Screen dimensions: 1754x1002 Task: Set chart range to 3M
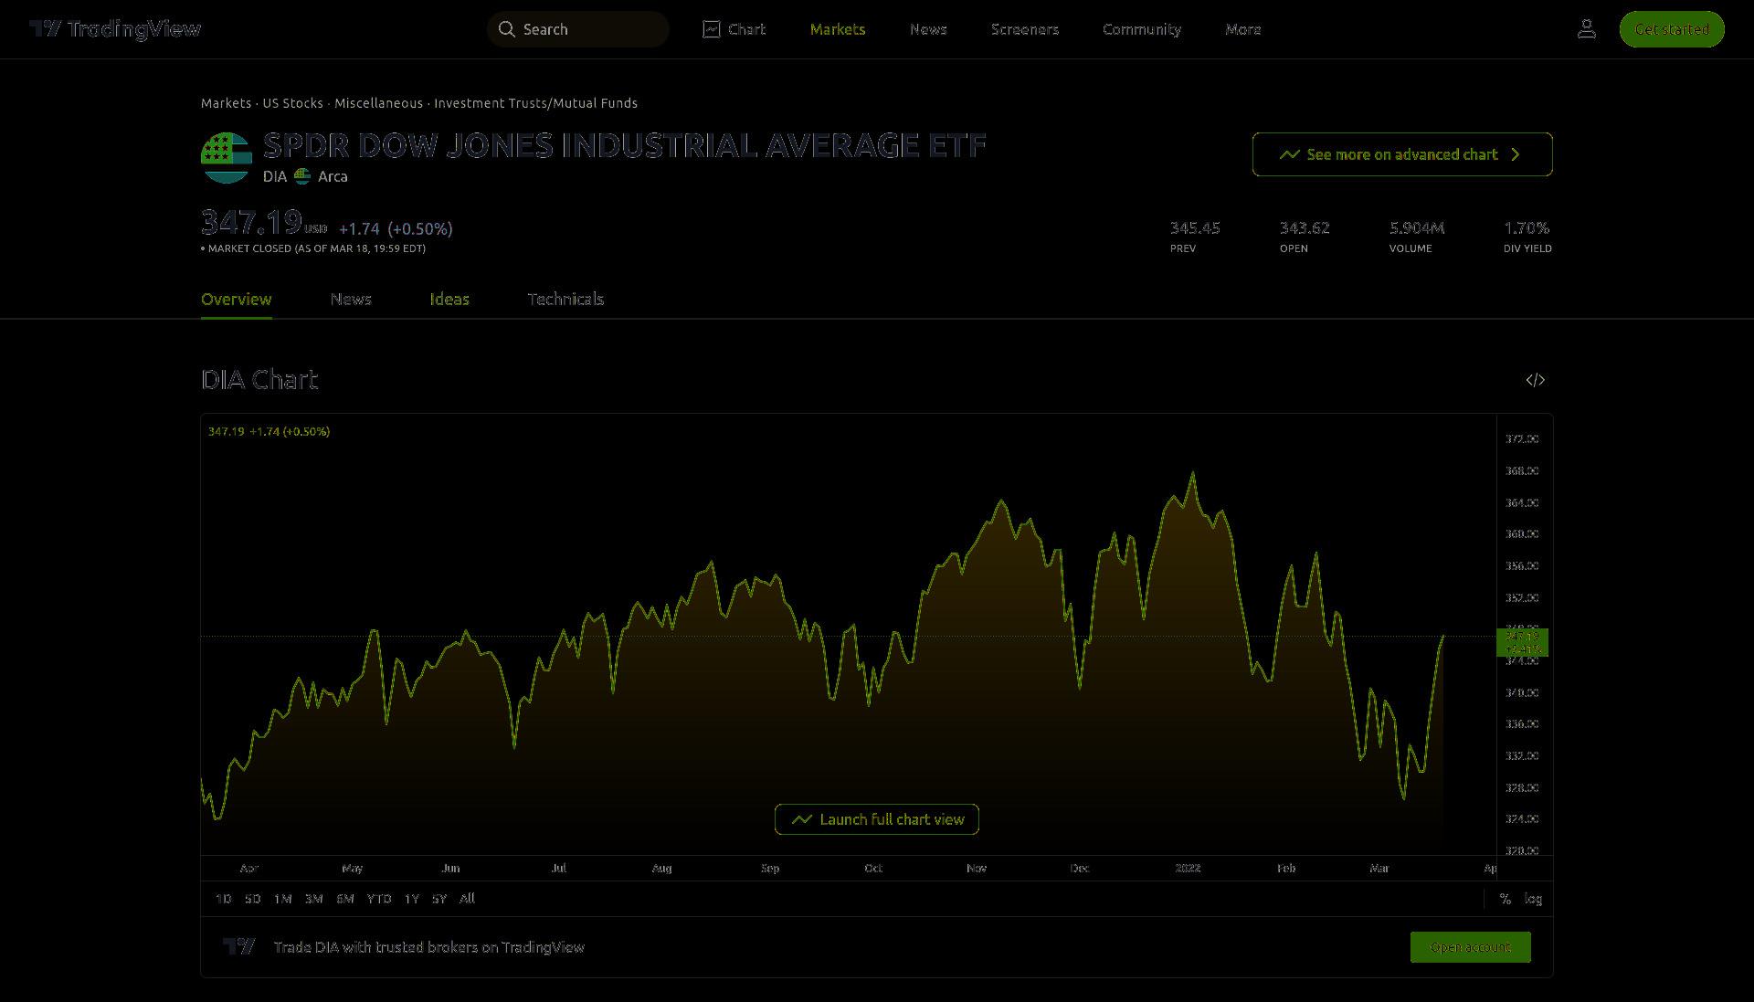point(313,899)
